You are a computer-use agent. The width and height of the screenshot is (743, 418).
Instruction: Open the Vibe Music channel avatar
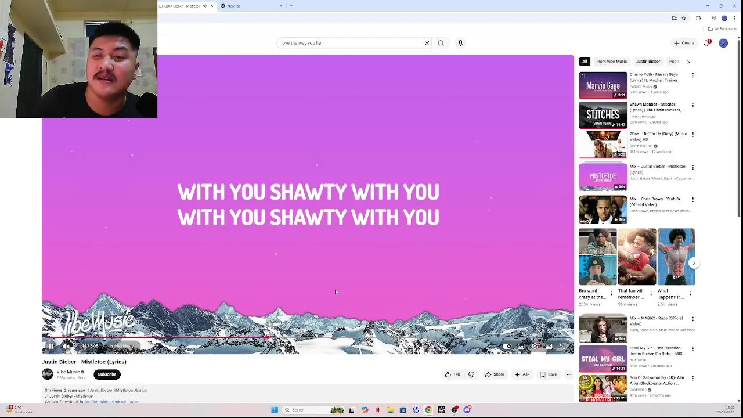(x=48, y=374)
